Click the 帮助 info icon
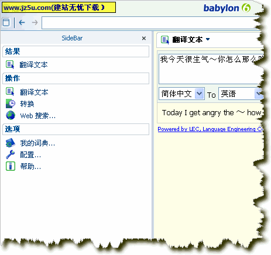Screen dimensions: 271x255 pyautogui.click(x=11, y=166)
